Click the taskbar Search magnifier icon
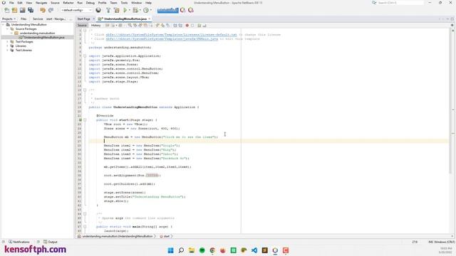 (181, 250)
